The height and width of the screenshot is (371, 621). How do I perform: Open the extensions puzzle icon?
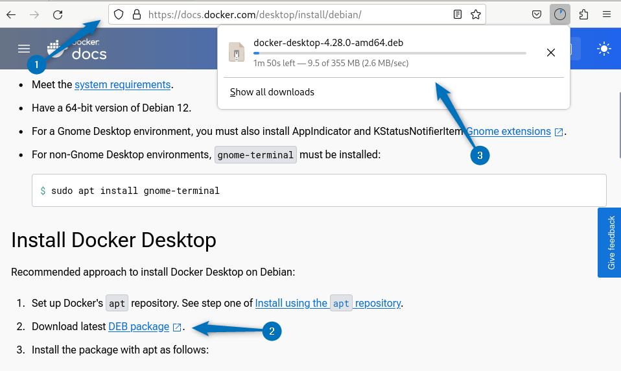tap(583, 15)
